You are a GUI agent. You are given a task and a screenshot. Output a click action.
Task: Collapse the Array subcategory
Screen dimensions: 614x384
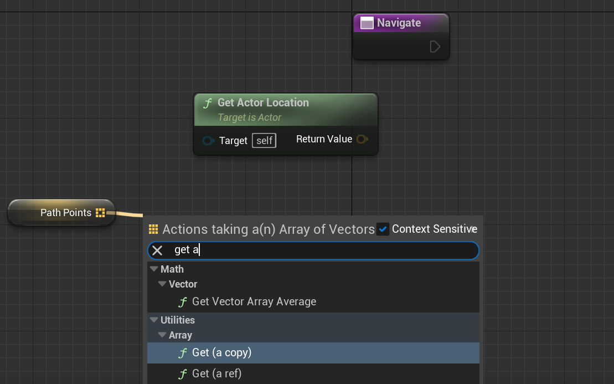162,335
